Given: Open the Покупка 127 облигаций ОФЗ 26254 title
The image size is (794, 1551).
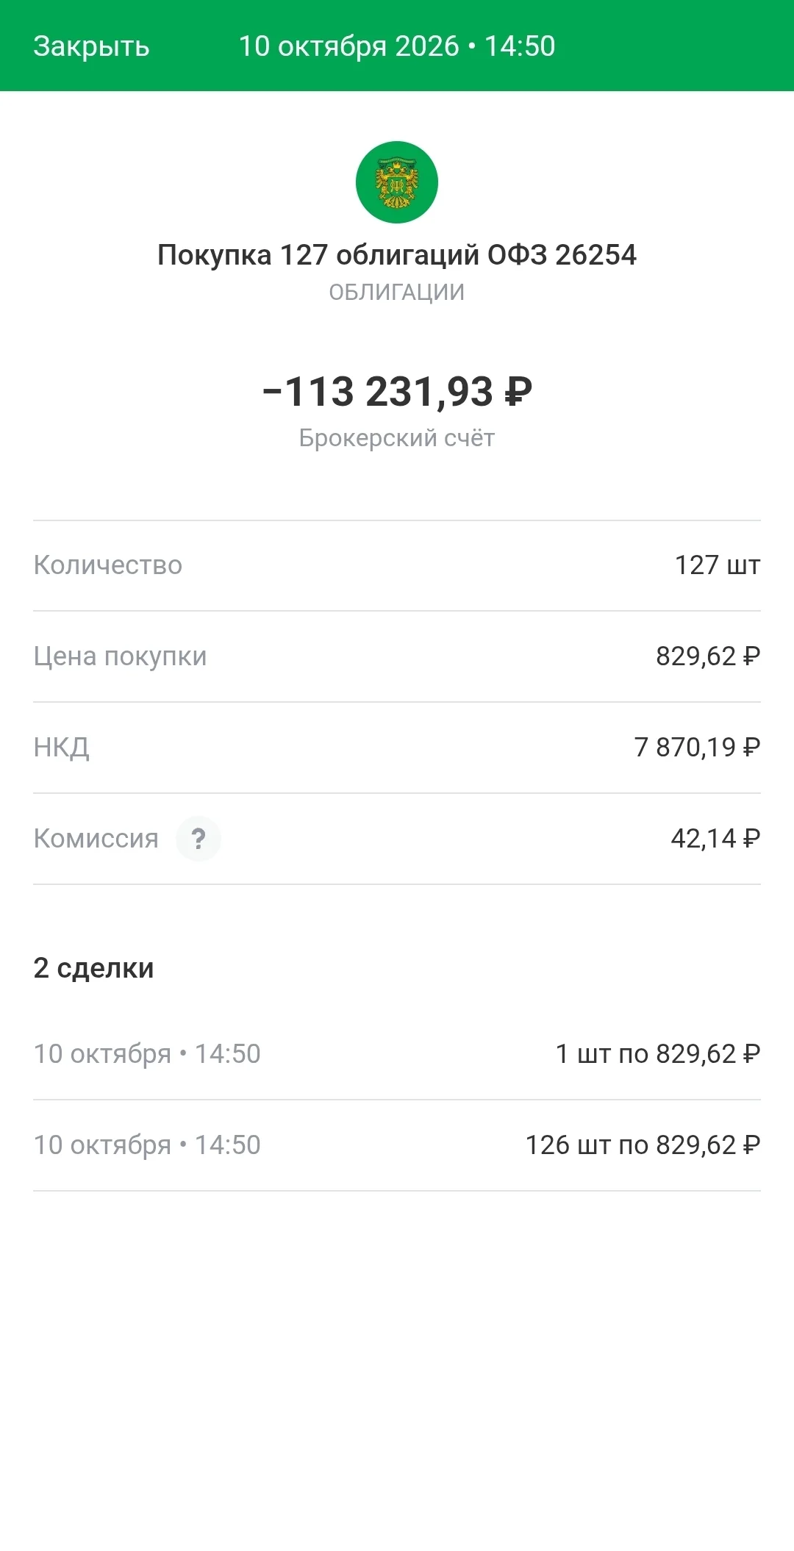Looking at the screenshot, I should (x=397, y=255).
